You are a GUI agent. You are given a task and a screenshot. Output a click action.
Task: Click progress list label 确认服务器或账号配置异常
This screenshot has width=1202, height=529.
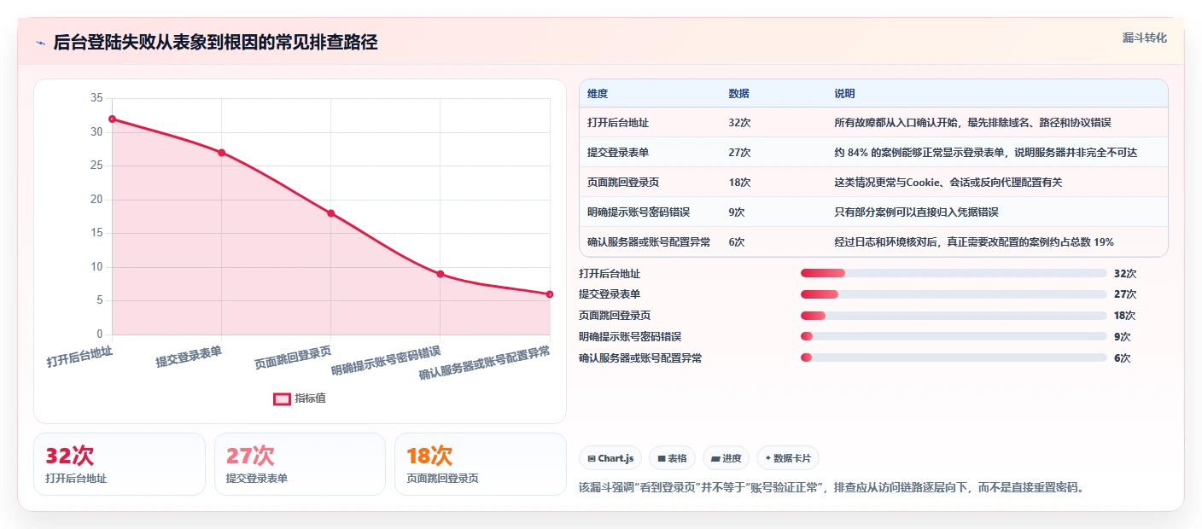tap(640, 358)
